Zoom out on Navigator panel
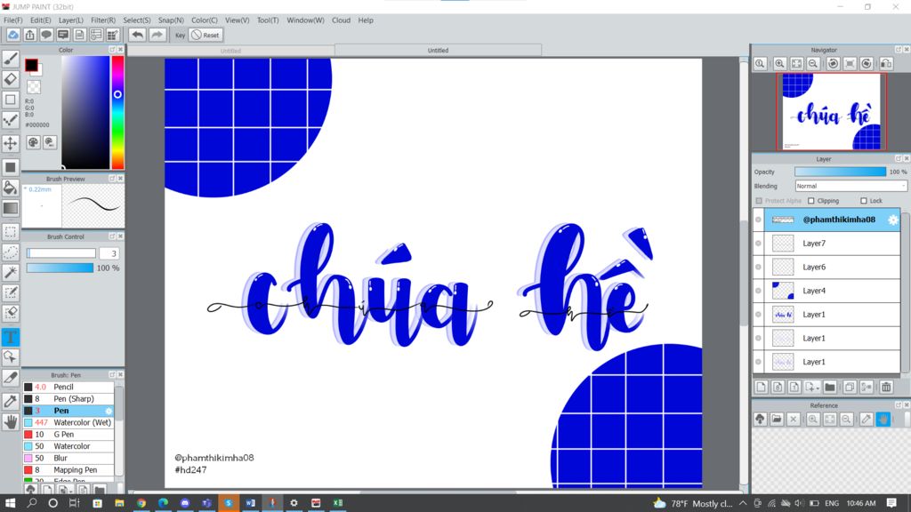 [813, 64]
